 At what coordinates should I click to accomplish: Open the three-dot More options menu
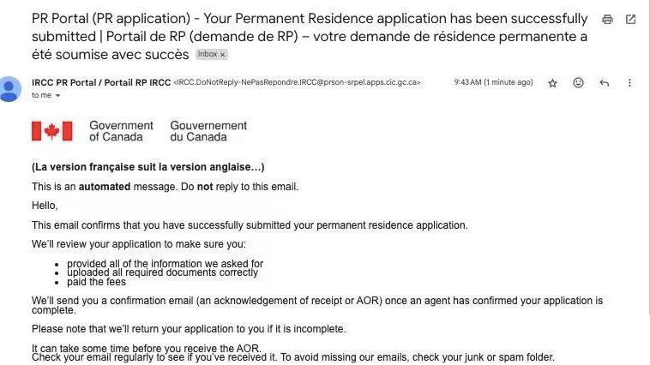[x=630, y=82]
